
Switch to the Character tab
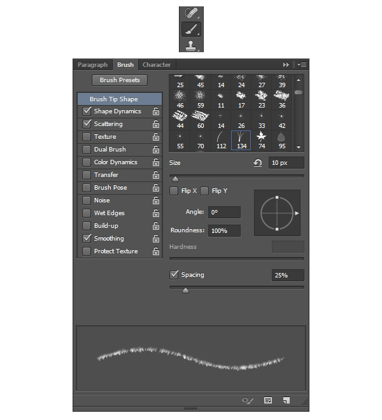(157, 65)
